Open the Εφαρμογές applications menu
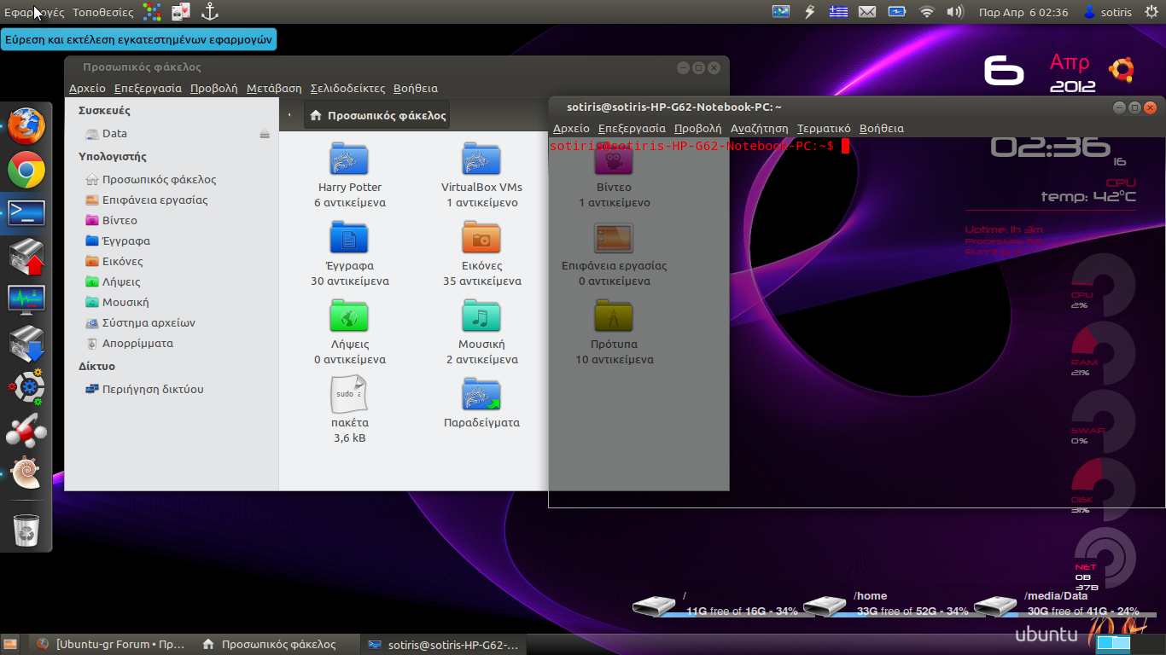This screenshot has height=655, width=1166. (34, 12)
